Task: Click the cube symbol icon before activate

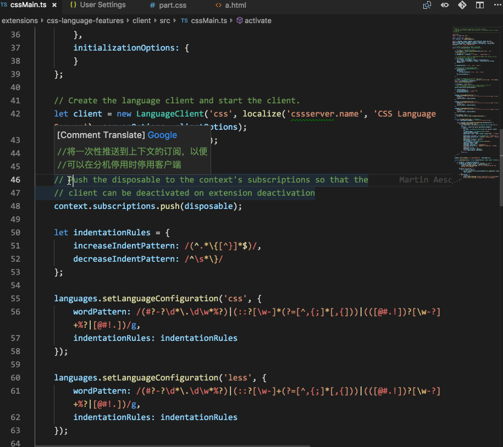Action: tap(240, 20)
